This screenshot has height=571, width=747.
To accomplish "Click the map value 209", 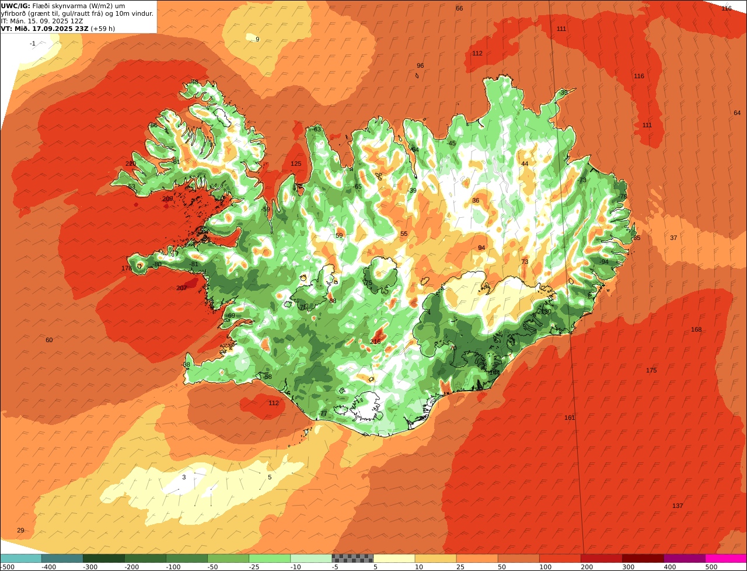I will click(167, 199).
